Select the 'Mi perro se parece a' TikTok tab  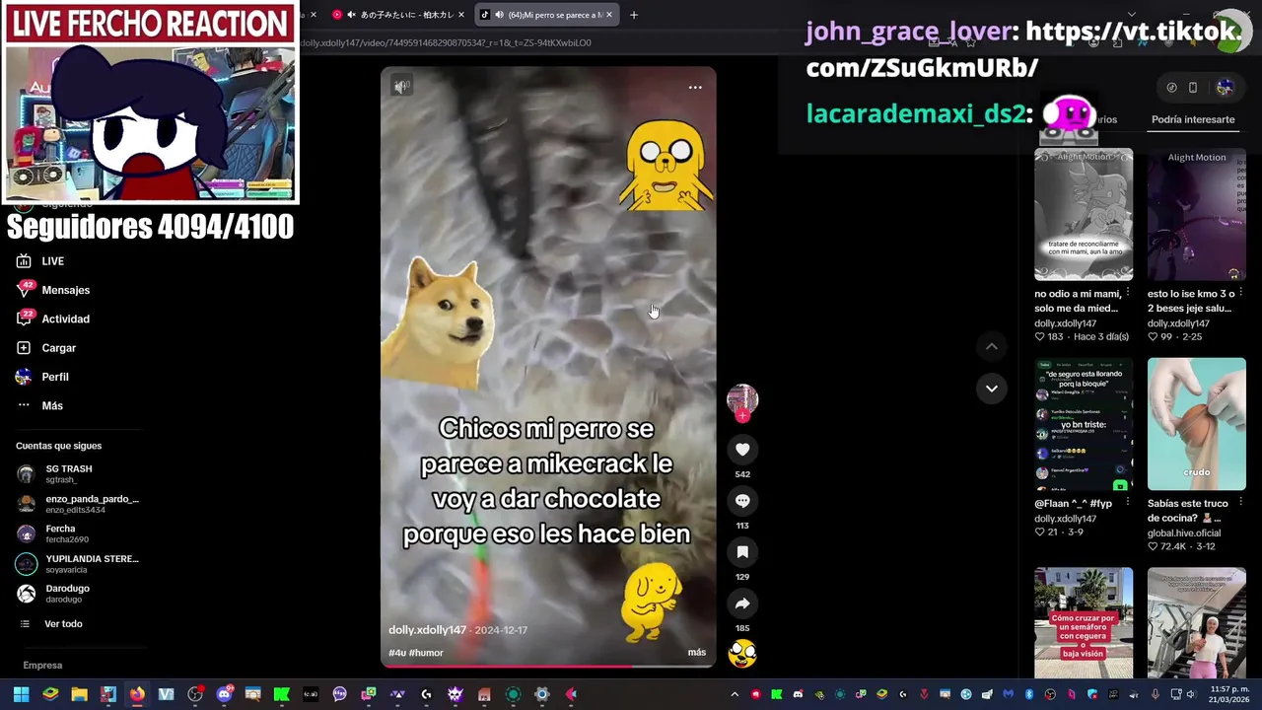click(547, 15)
